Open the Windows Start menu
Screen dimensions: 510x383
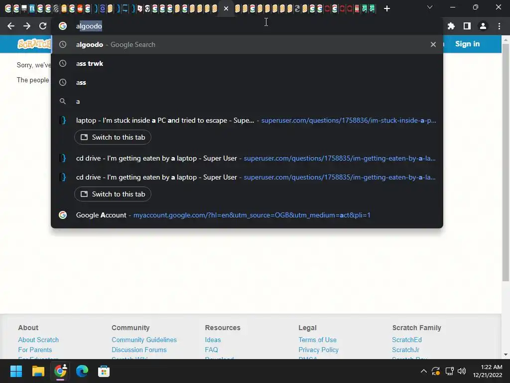pos(16,371)
